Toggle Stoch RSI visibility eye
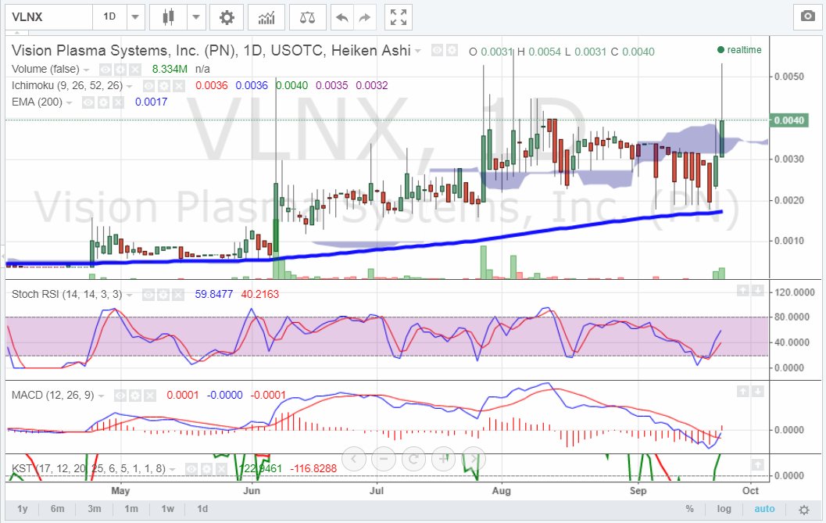This screenshot has height=523, width=826. (x=148, y=294)
